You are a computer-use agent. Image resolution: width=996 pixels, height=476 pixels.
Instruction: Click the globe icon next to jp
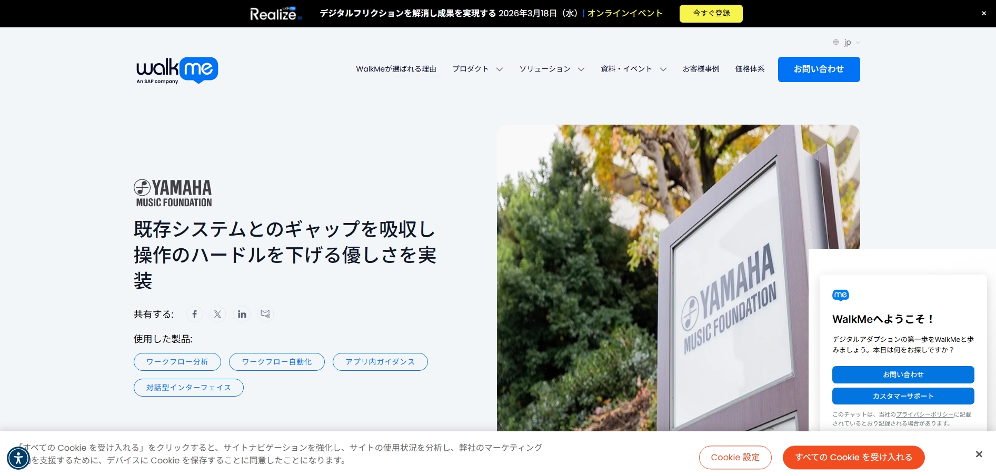[835, 42]
